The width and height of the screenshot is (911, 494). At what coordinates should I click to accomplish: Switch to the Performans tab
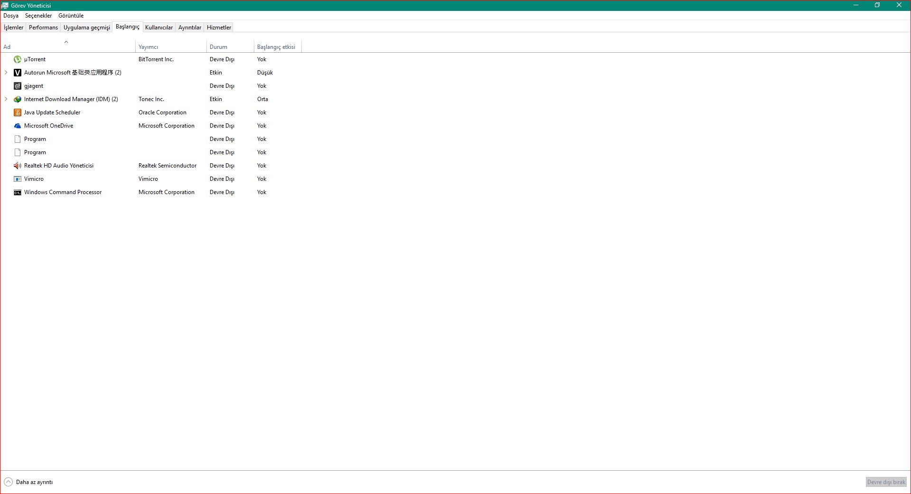(43, 28)
